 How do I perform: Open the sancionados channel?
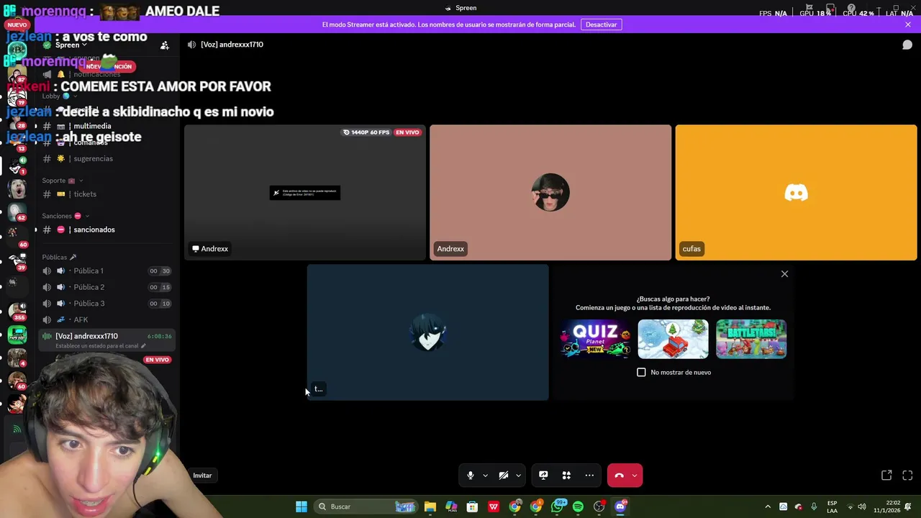point(106,230)
